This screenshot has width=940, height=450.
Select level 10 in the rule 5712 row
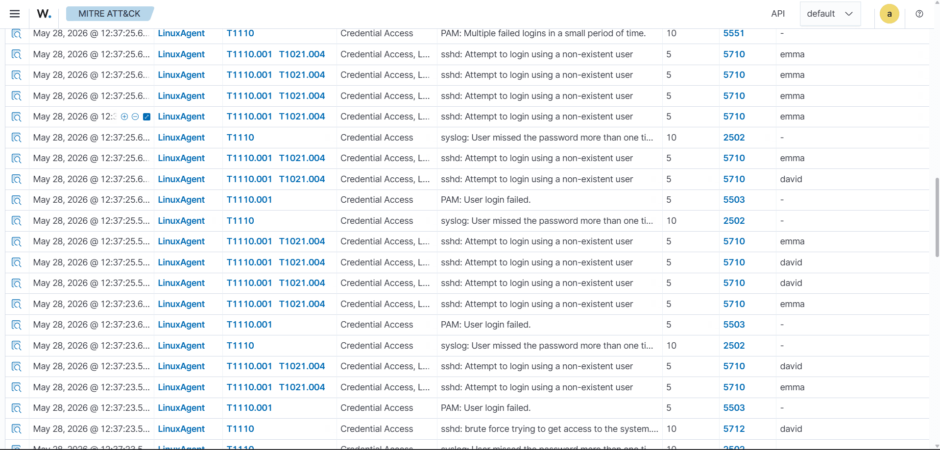[x=672, y=429]
